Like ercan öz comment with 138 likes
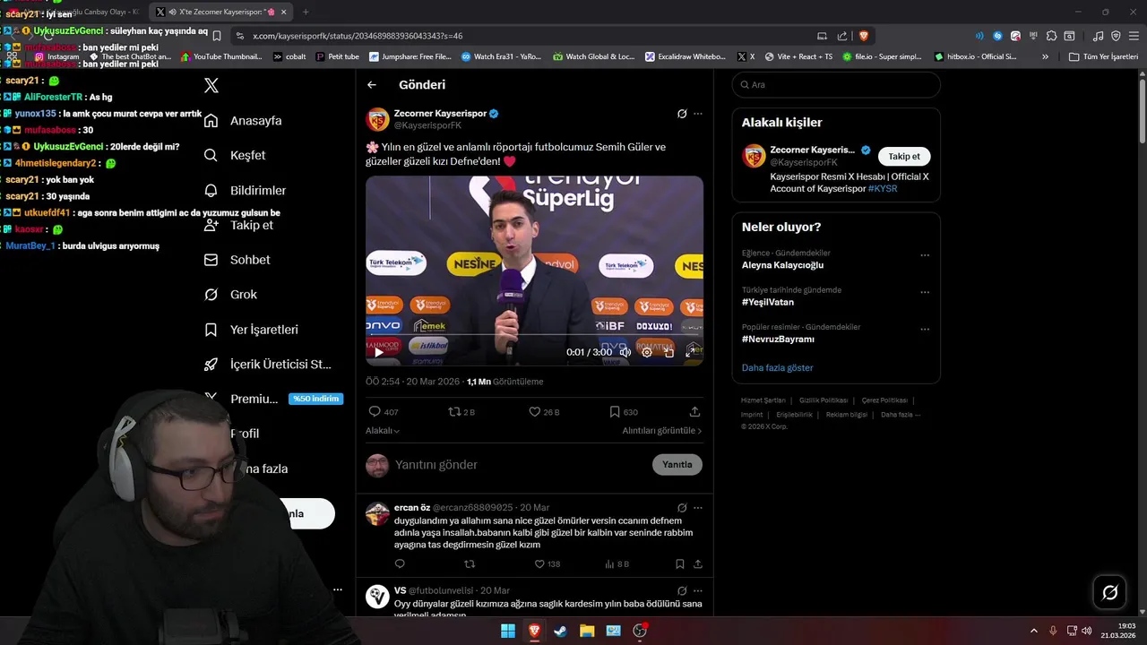This screenshot has width=1147, height=645. (548, 564)
